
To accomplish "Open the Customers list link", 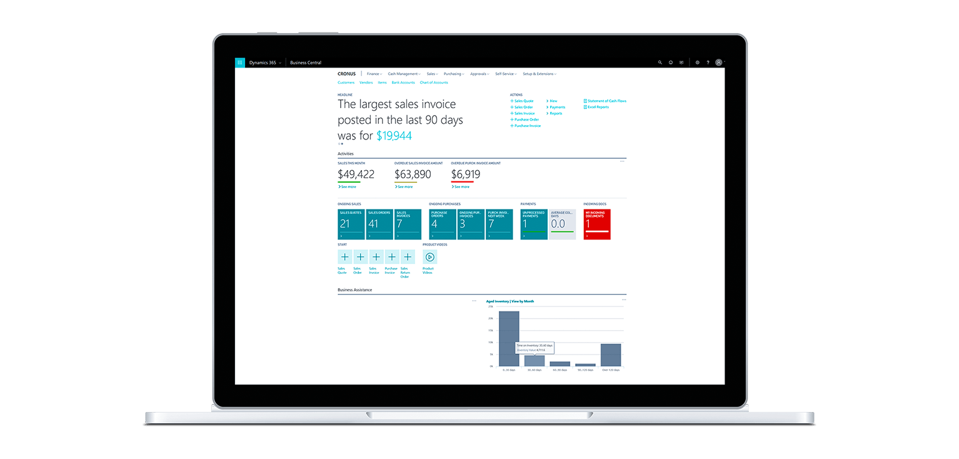I will click(x=346, y=83).
